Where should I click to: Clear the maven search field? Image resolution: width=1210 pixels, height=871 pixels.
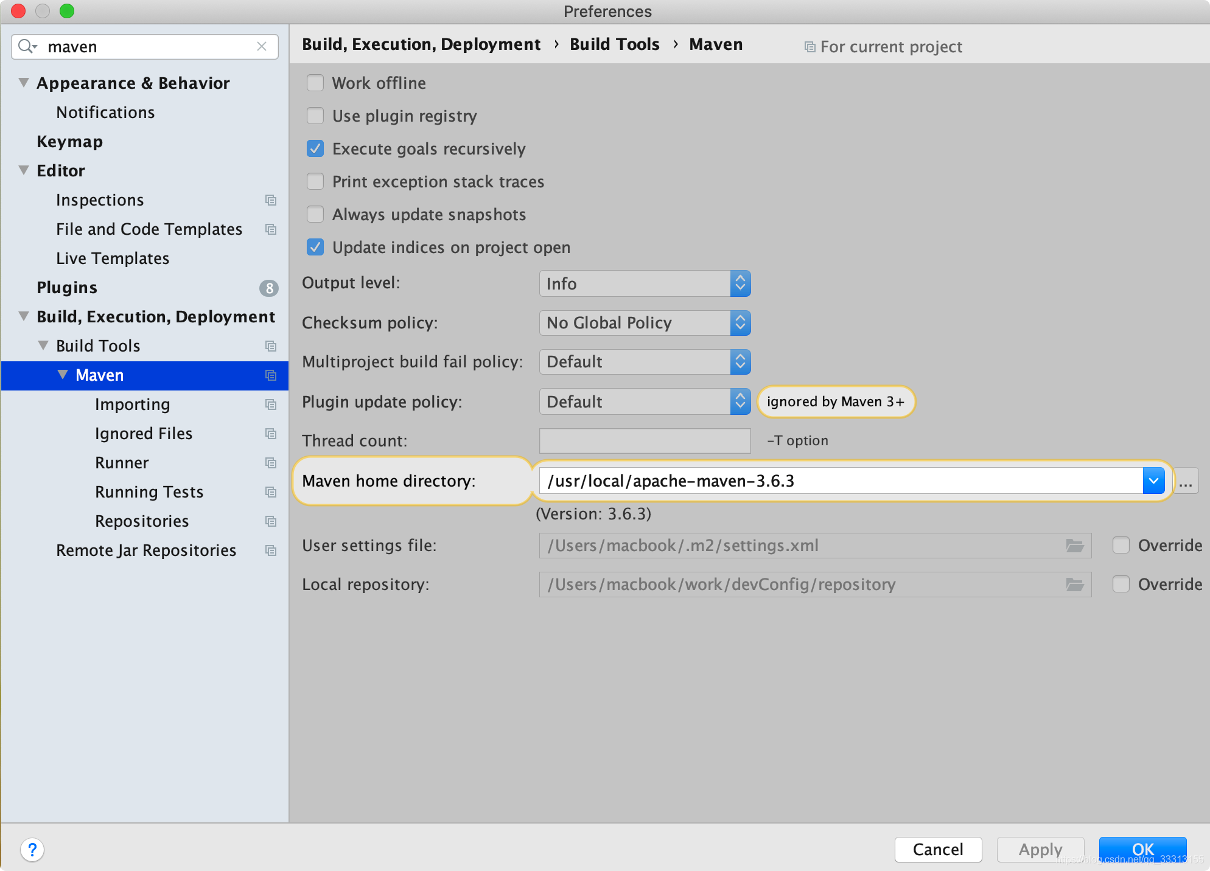point(262,46)
